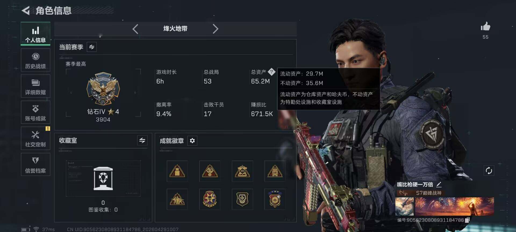This screenshot has height=232, width=516.
Task: Open 成就徽章 gear settings
Action: (192, 141)
